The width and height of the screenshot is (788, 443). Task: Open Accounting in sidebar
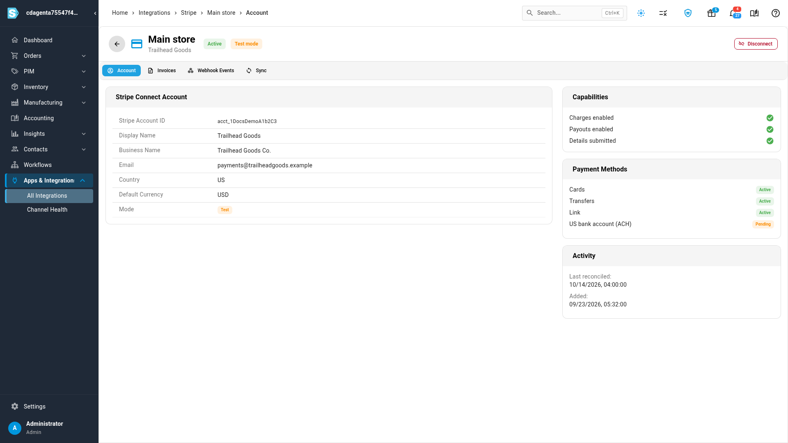[x=49, y=118]
